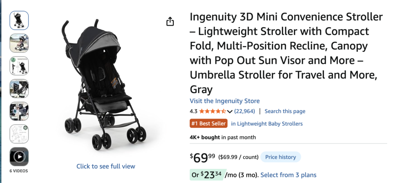Click the 6 VIDEOS label
Image resolution: width=394 pixels, height=183 pixels.
point(19,171)
